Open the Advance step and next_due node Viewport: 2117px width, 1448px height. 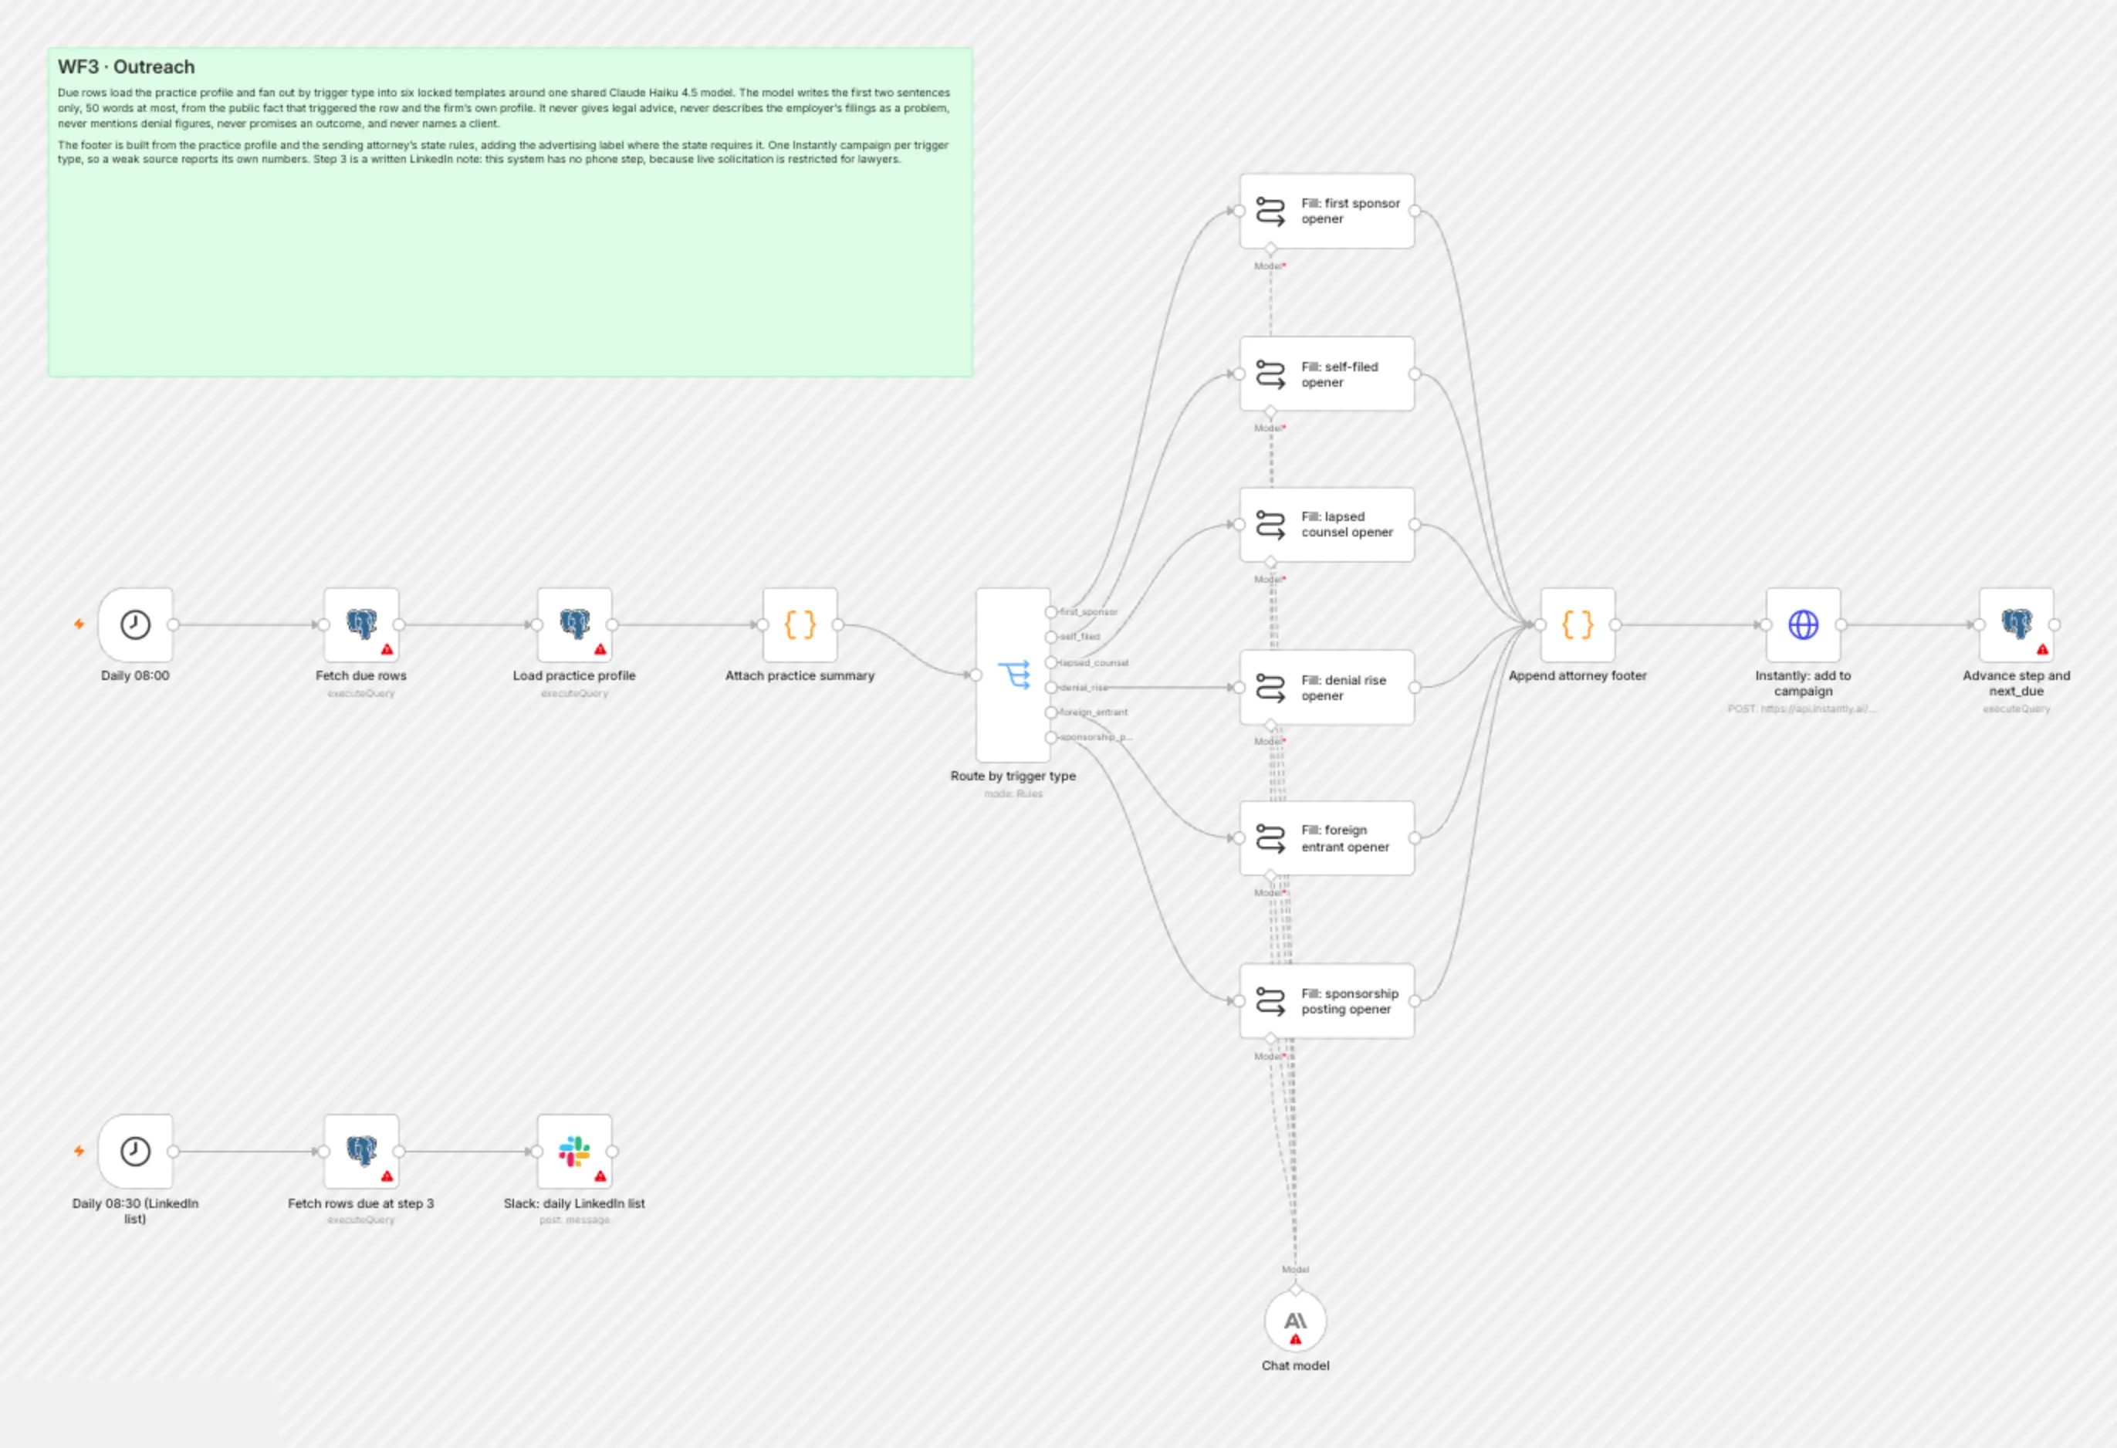2016,624
